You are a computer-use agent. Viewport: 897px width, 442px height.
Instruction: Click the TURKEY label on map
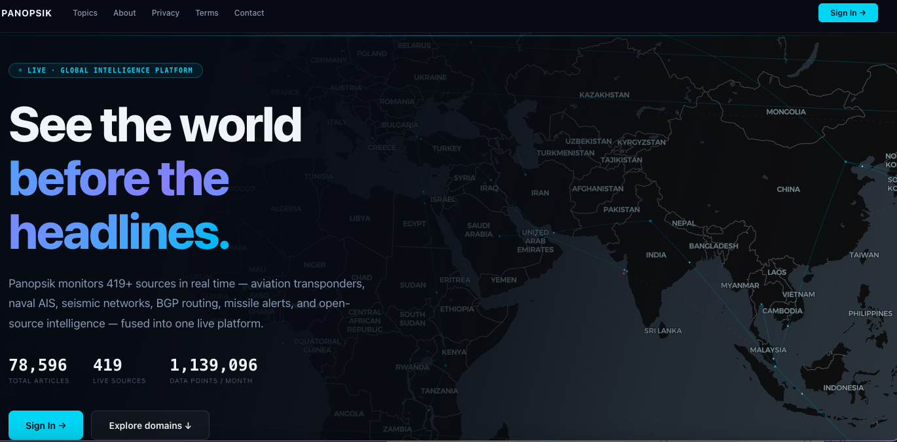point(447,149)
